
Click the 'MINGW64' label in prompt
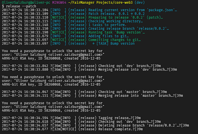[x=59, y=2]
